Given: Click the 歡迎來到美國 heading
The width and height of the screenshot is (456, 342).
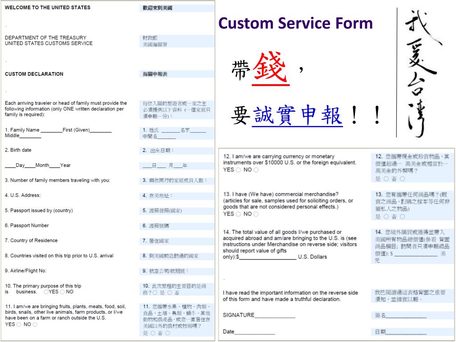Looking at the screenshot, I should 157,8.
